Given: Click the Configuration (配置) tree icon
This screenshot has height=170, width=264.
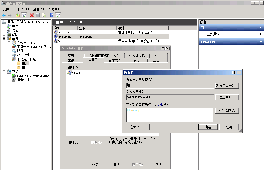Looking at the screenshot, I should (9, 38).
